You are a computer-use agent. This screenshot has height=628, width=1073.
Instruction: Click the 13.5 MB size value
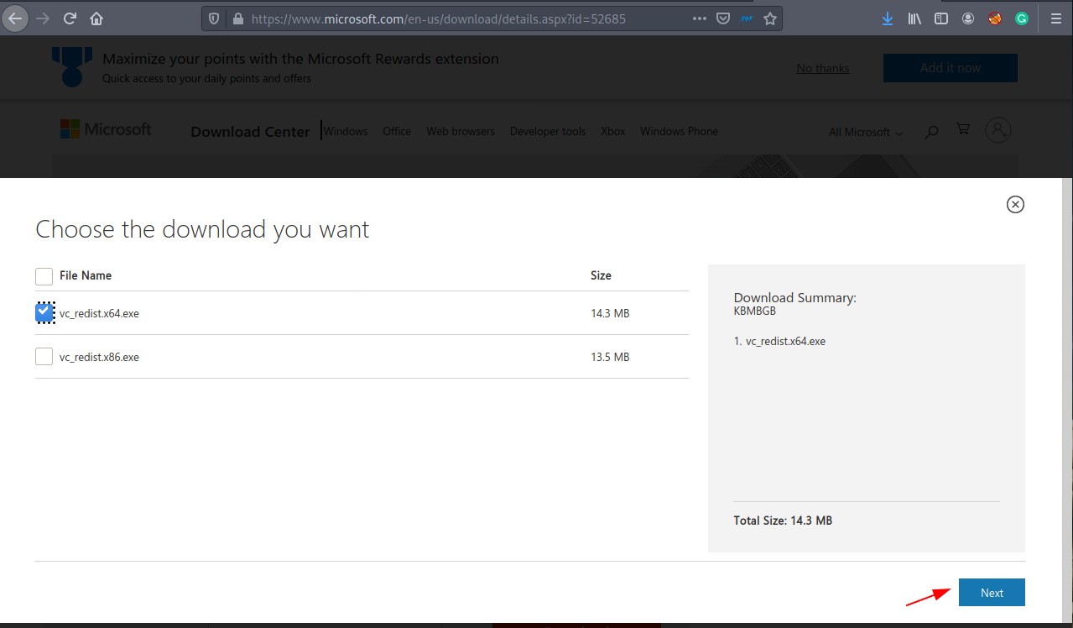[x=610, y=357]
